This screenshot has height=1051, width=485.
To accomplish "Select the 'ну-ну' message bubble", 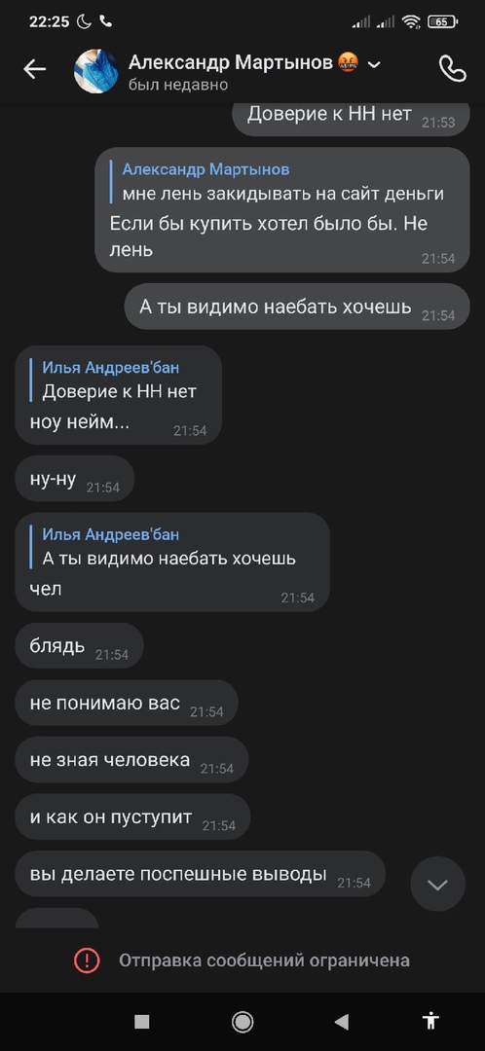I will point(74,479).
